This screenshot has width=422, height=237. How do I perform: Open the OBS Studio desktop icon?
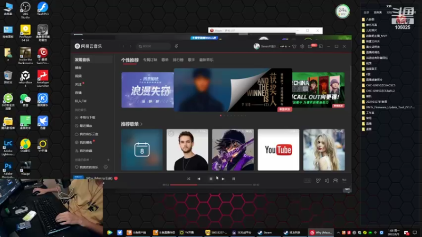click(25, 10)
